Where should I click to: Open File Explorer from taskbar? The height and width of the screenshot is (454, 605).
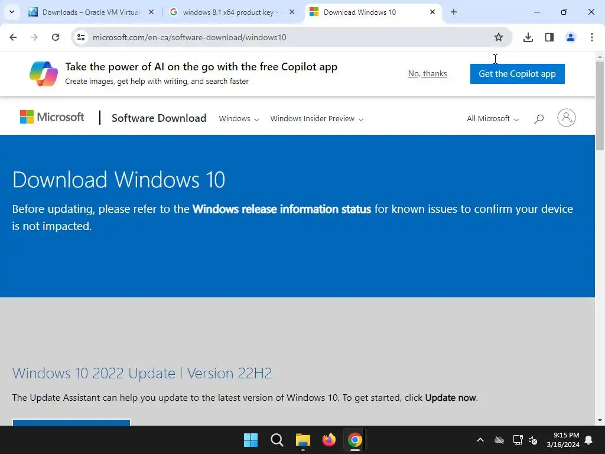303,440
